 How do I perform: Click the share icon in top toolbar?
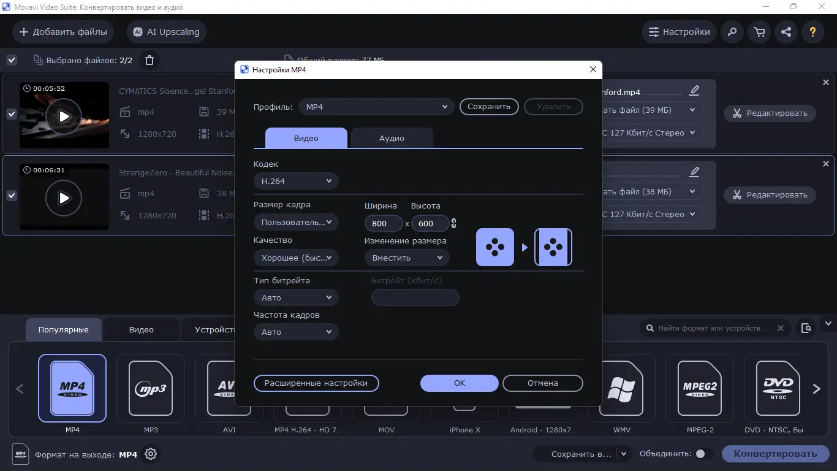tap(786, 32)
